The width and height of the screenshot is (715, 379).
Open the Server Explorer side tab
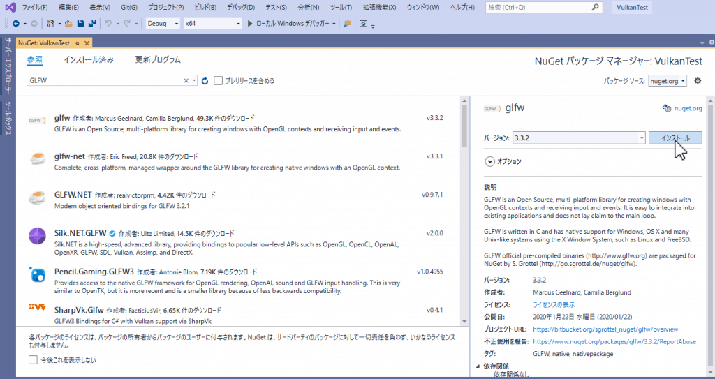(8, 66)
